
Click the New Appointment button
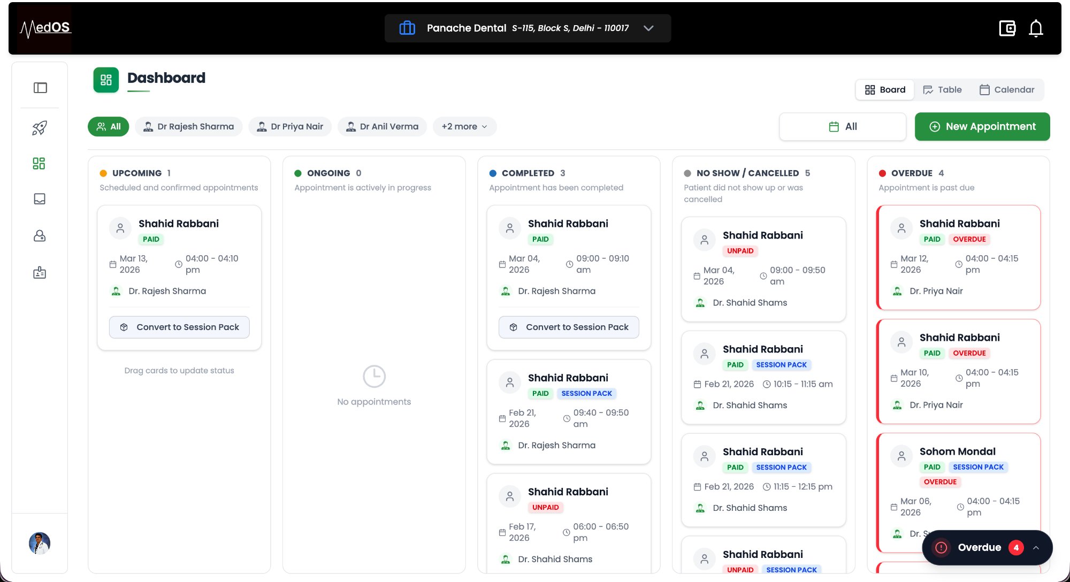pos(982,127)
